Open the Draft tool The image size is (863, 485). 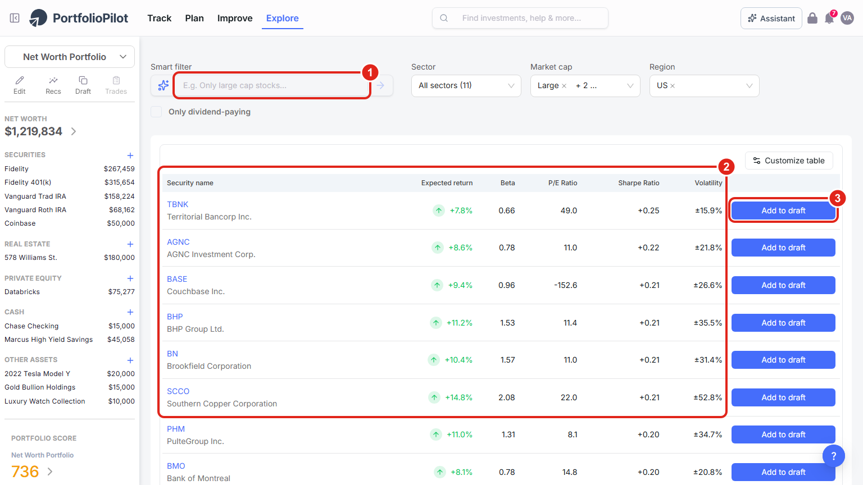coord(83,85)
